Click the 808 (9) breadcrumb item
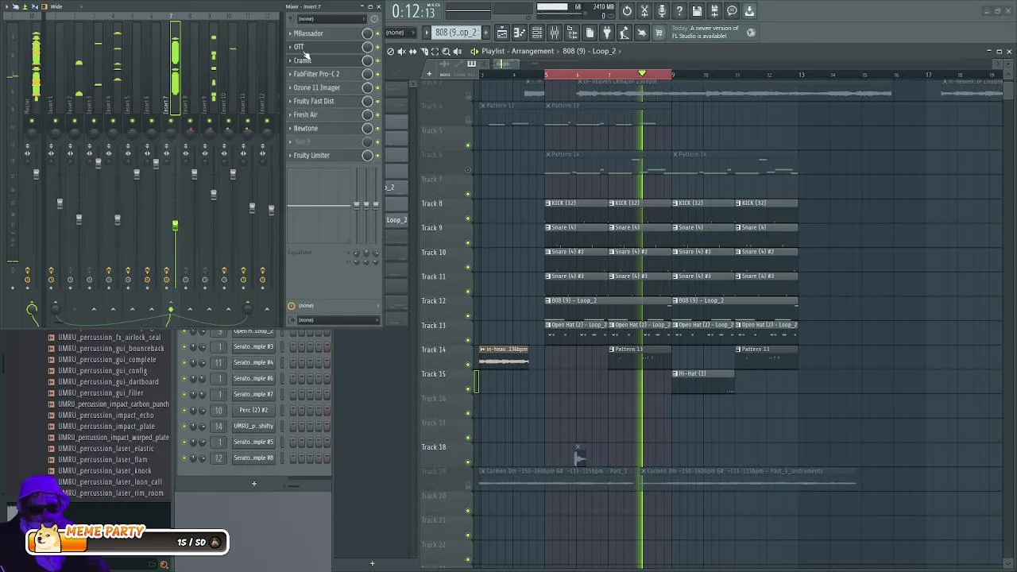This screenshot has height=572, width=1017. tap(574, 51)
